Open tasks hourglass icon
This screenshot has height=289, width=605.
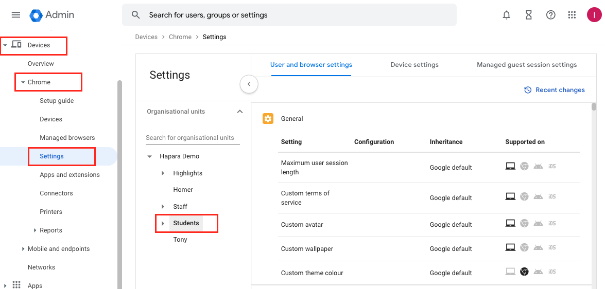point(529,15)
